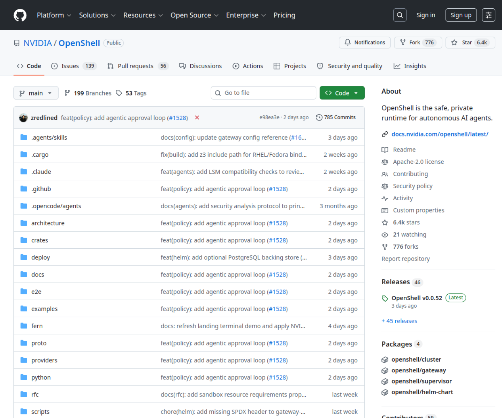The width and height of the screenshot is (502, 418).
Task: Open the search magnifier button
Action: [400, 15]
